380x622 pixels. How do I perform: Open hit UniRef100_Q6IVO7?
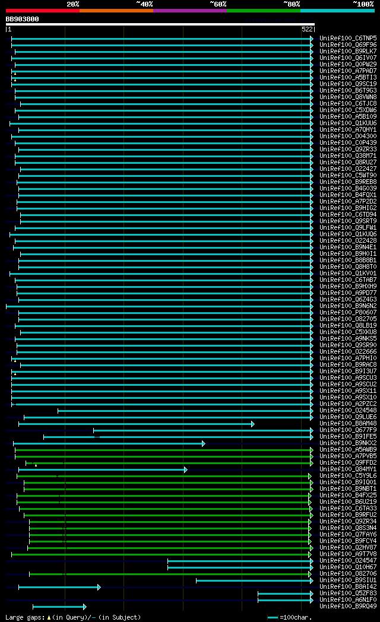(x=348, y=58)
